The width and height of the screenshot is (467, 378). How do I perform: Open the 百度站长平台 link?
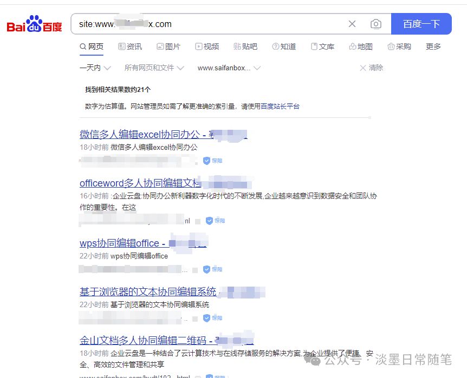pyautogui.click(x=280, y=106)
